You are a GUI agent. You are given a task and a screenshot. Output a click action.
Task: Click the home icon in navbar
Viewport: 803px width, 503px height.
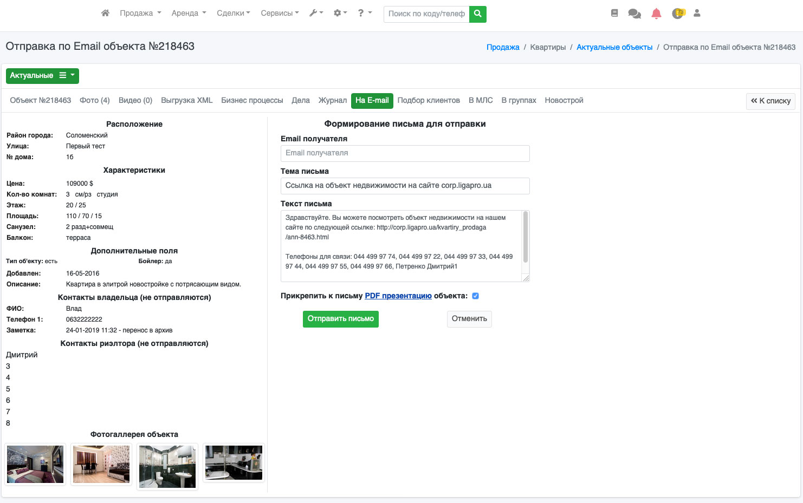[105, 13]
